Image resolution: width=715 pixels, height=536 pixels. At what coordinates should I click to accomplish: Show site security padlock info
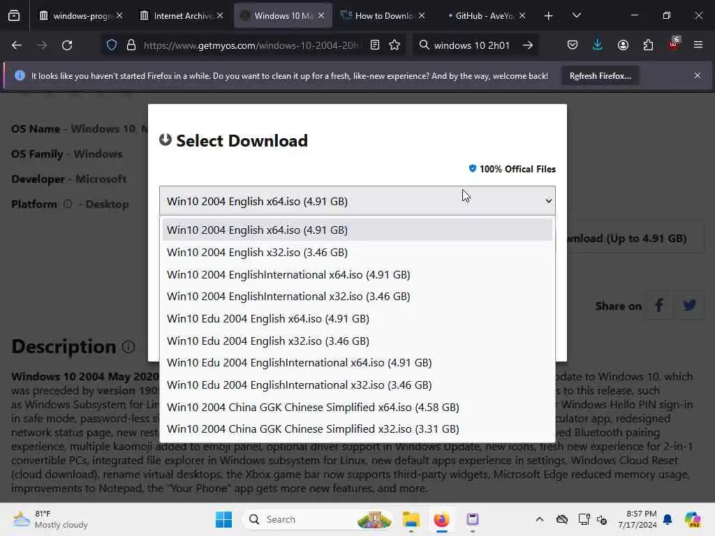point(131,45)
